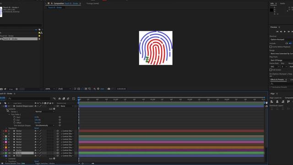Align layers to right edge icon
Viewport: 293px width, 165px height.
(283, 102)
